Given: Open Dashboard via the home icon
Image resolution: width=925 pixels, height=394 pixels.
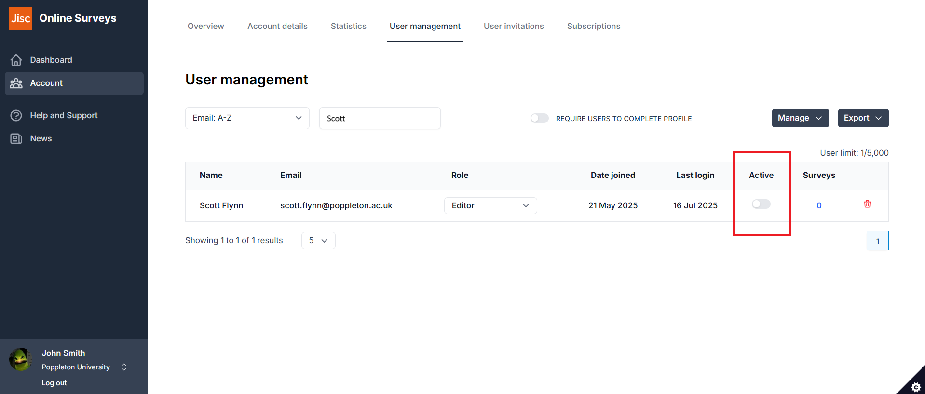Looking at the screenshot, I should point(16,60).
